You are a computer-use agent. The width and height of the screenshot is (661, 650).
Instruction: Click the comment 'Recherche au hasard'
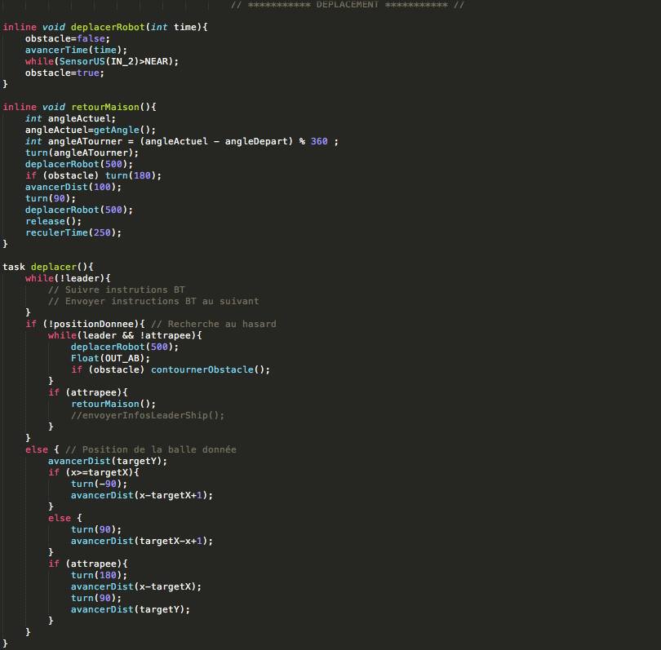[x=214, y=324]
